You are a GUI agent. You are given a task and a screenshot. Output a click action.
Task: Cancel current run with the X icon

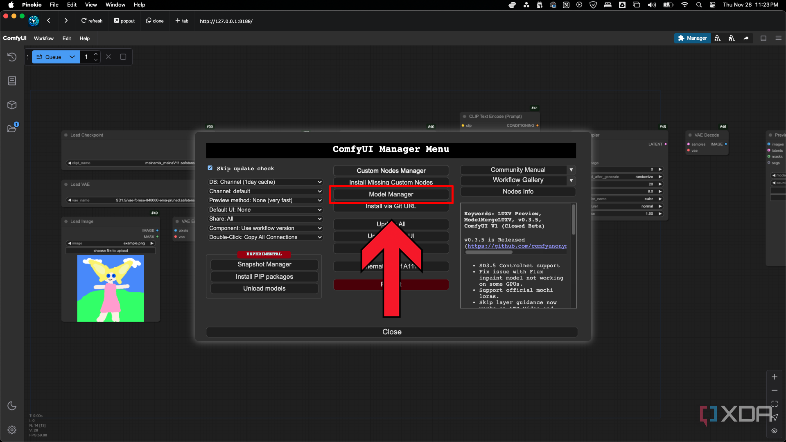(108, 57)
